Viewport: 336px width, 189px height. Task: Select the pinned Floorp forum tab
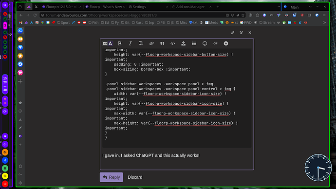click(29, 7)
